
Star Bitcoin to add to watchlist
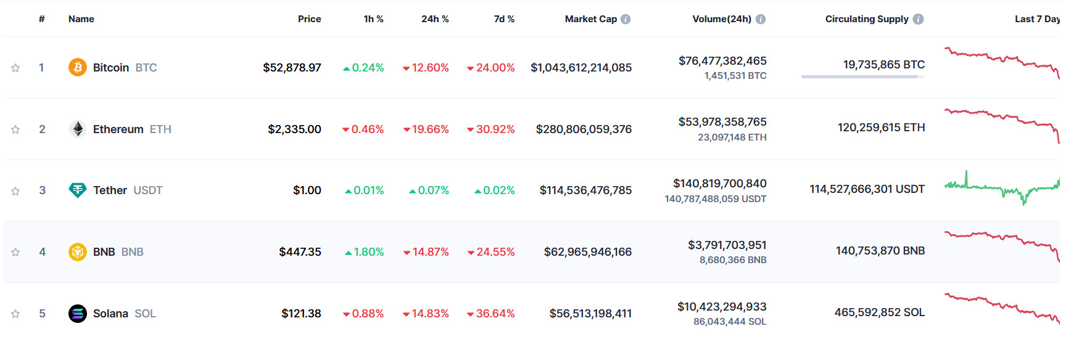coord(15,68)
